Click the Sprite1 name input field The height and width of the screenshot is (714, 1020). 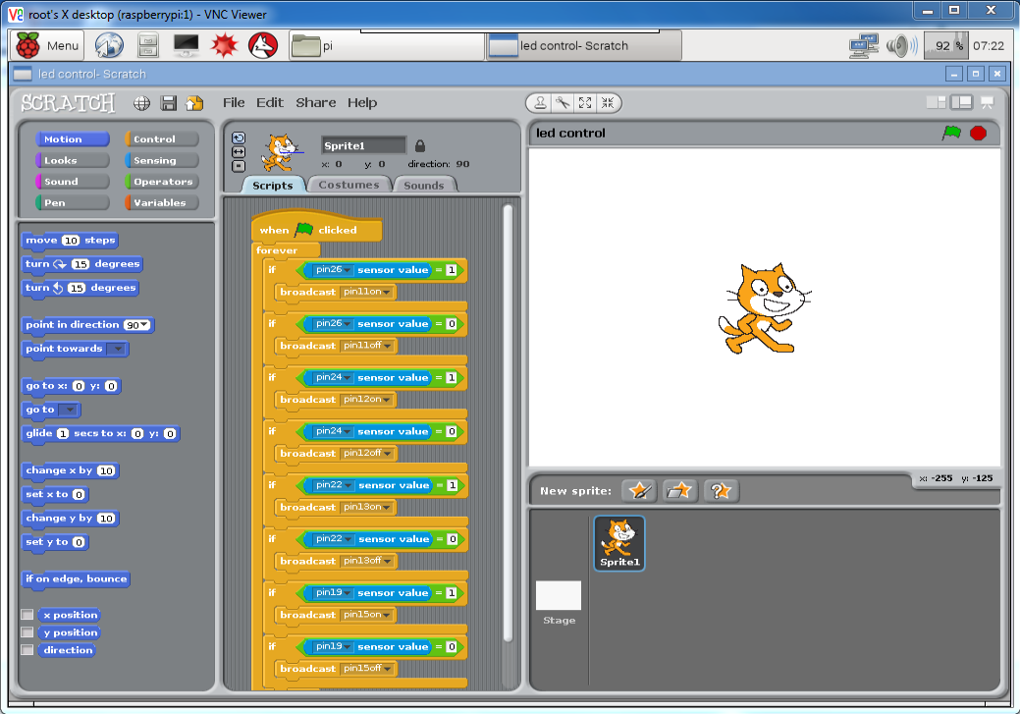pyautogui.click(x=363, y=145)
